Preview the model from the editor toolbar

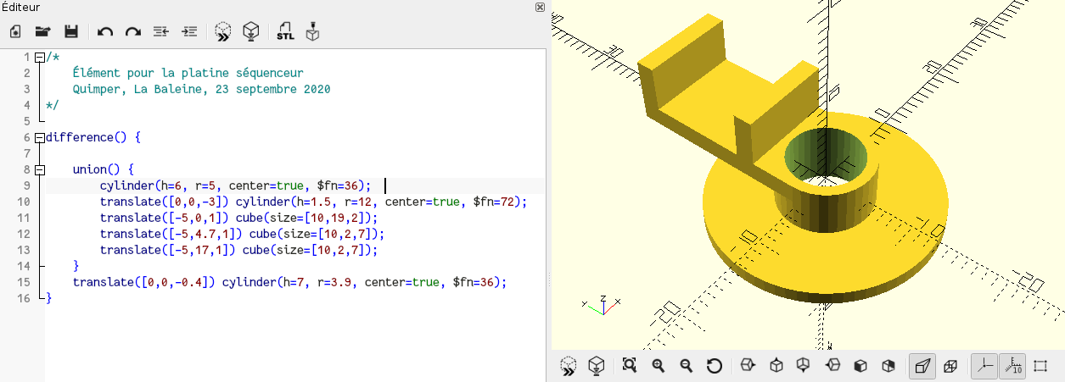coord(222,32)
